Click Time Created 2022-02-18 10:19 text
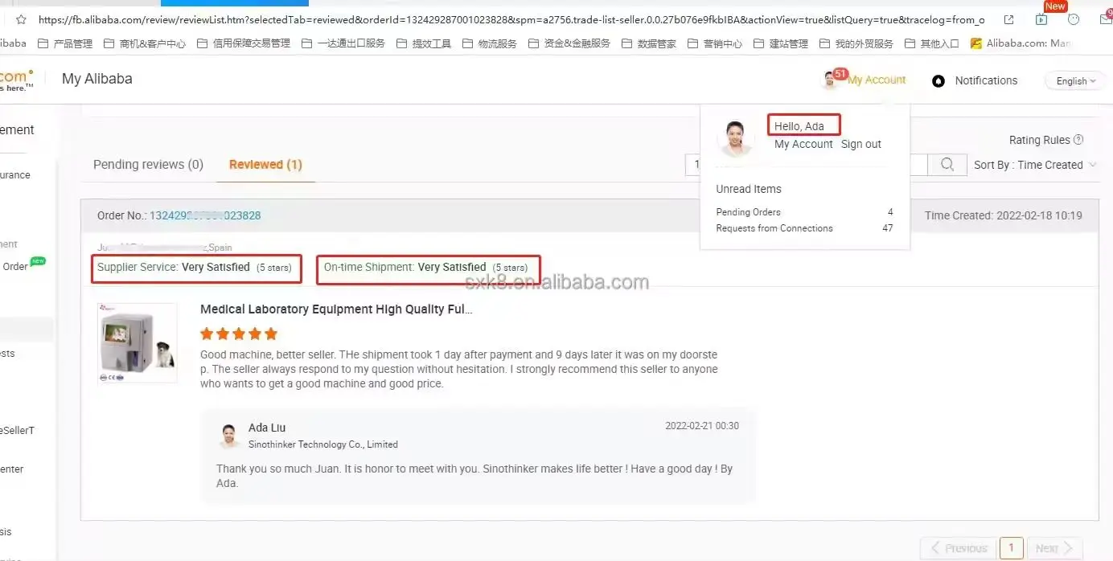Screen dimensions: 1113x561 tap(1003, 215)
